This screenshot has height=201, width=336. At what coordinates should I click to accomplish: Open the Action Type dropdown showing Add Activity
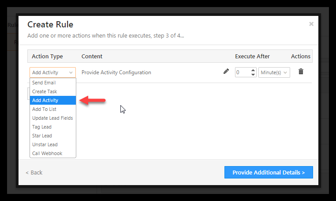[x=53, y=72]
